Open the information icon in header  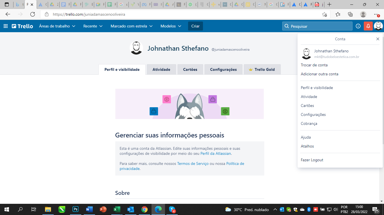(x=358, y=26)
